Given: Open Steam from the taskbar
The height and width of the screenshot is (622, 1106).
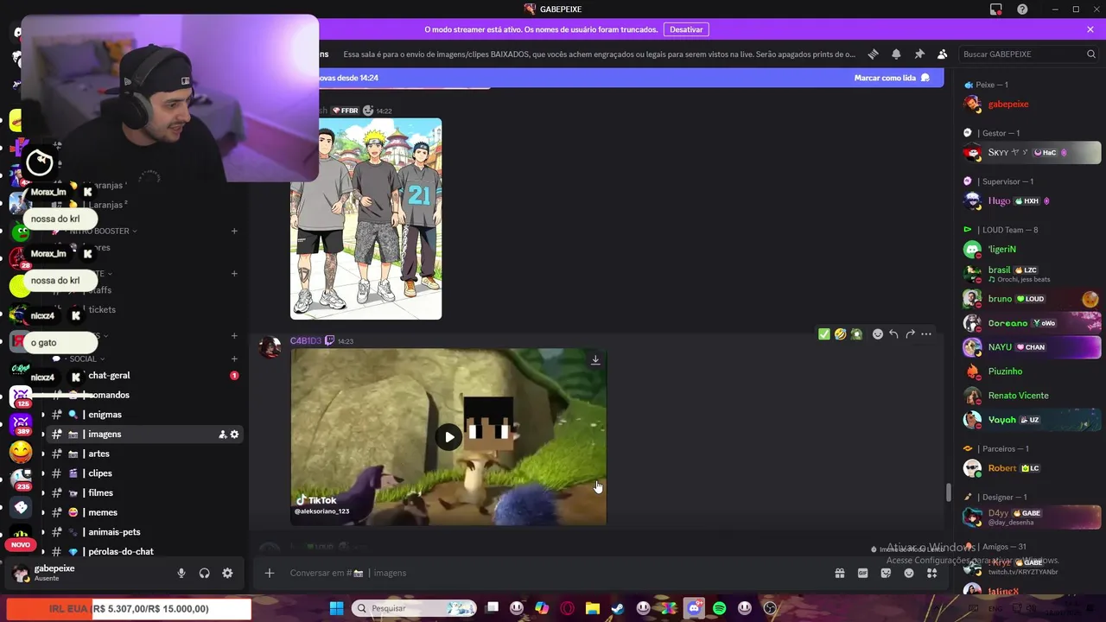Looking at the screenshot, I should [618, 608].
